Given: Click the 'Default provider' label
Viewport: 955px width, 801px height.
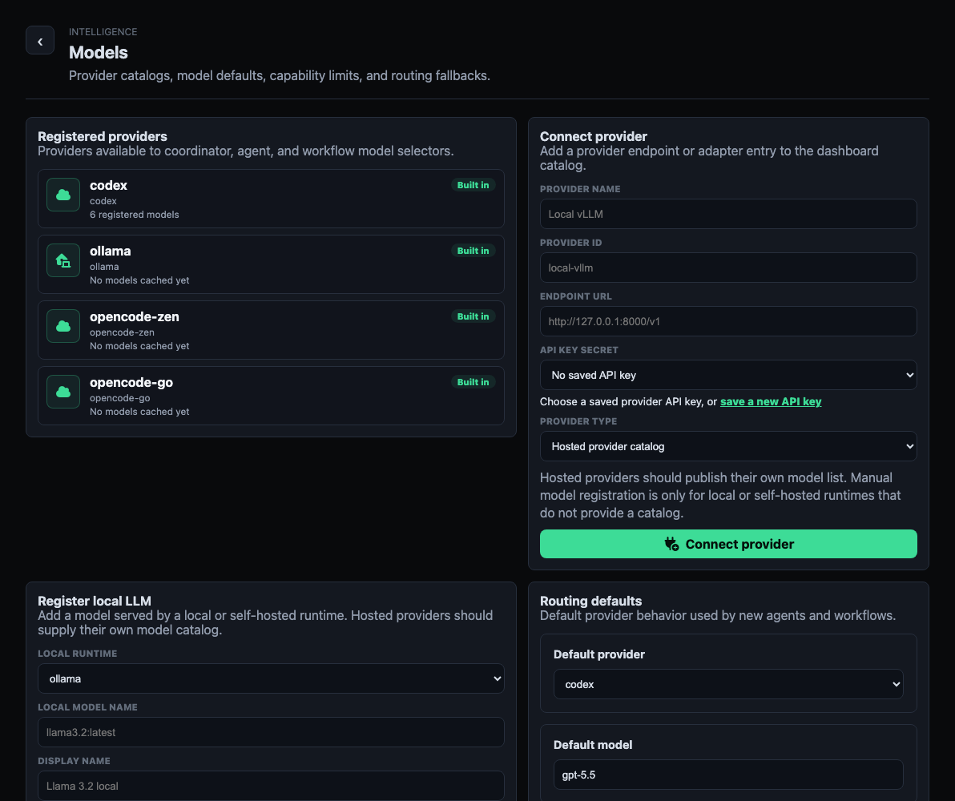Looking at the screenshot, I should [598, 654].
